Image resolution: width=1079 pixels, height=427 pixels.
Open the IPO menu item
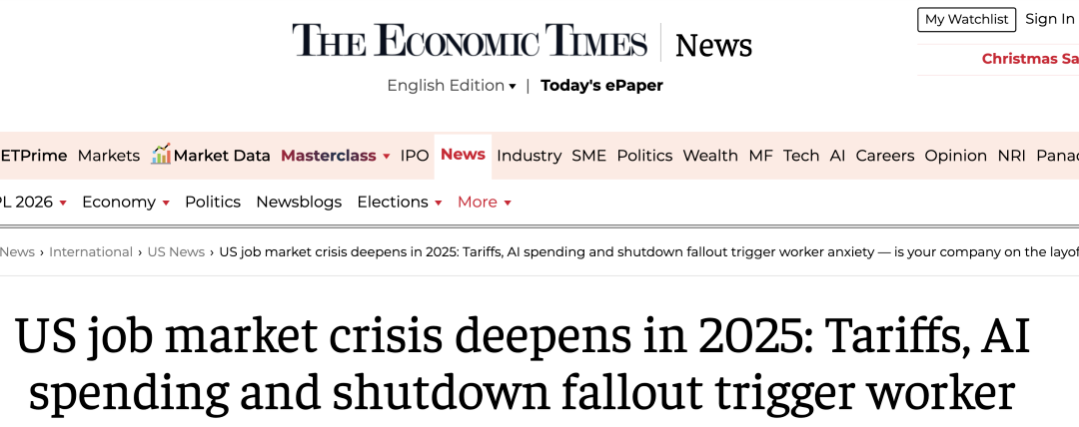[x=415, y=156]
